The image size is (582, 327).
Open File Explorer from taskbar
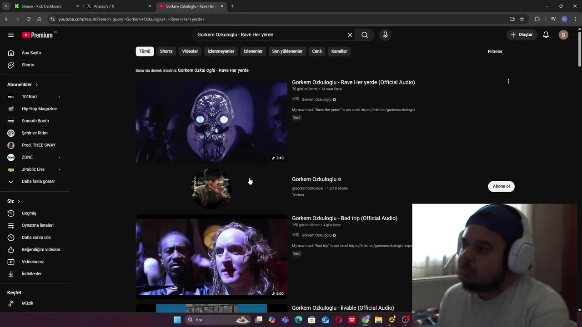pyautogui.click(x=378, y=320)
